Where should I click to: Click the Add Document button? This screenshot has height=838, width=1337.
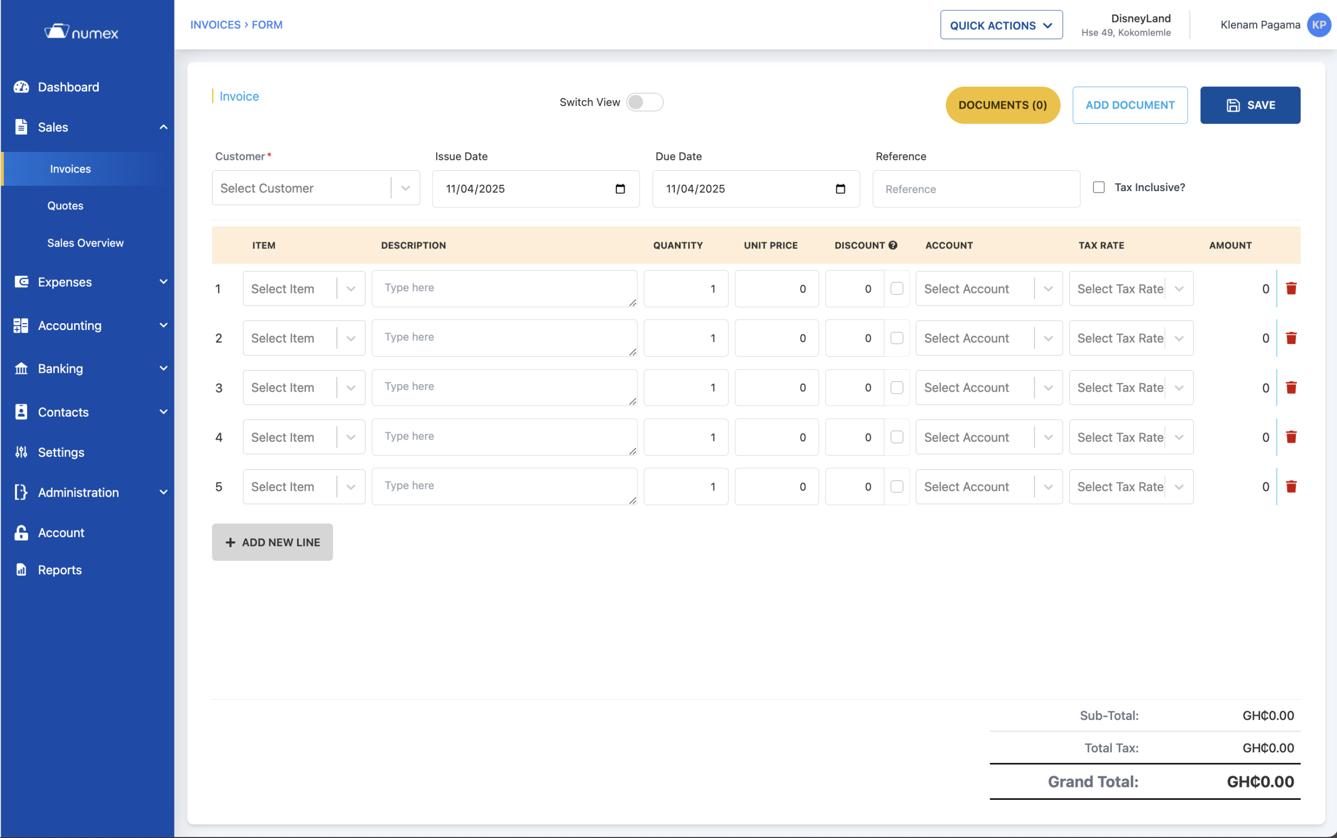[x=1130, y=105]
